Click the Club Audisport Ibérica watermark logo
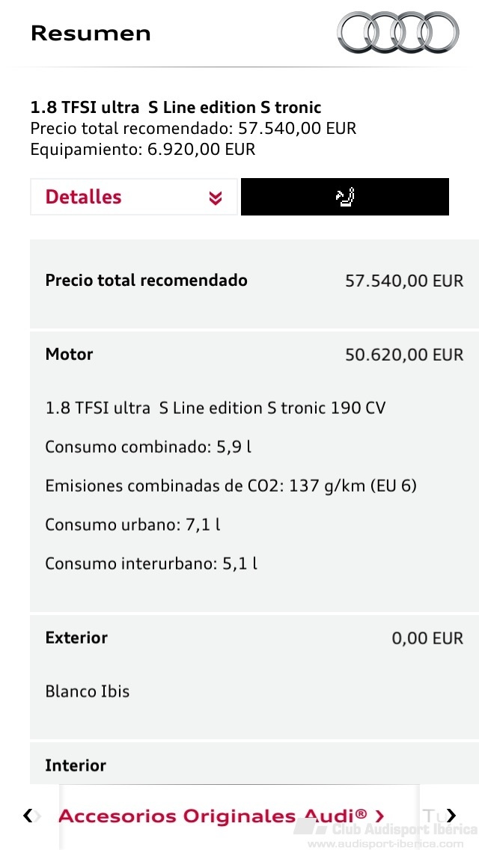The image size is (479, 850). coord(385,834)
